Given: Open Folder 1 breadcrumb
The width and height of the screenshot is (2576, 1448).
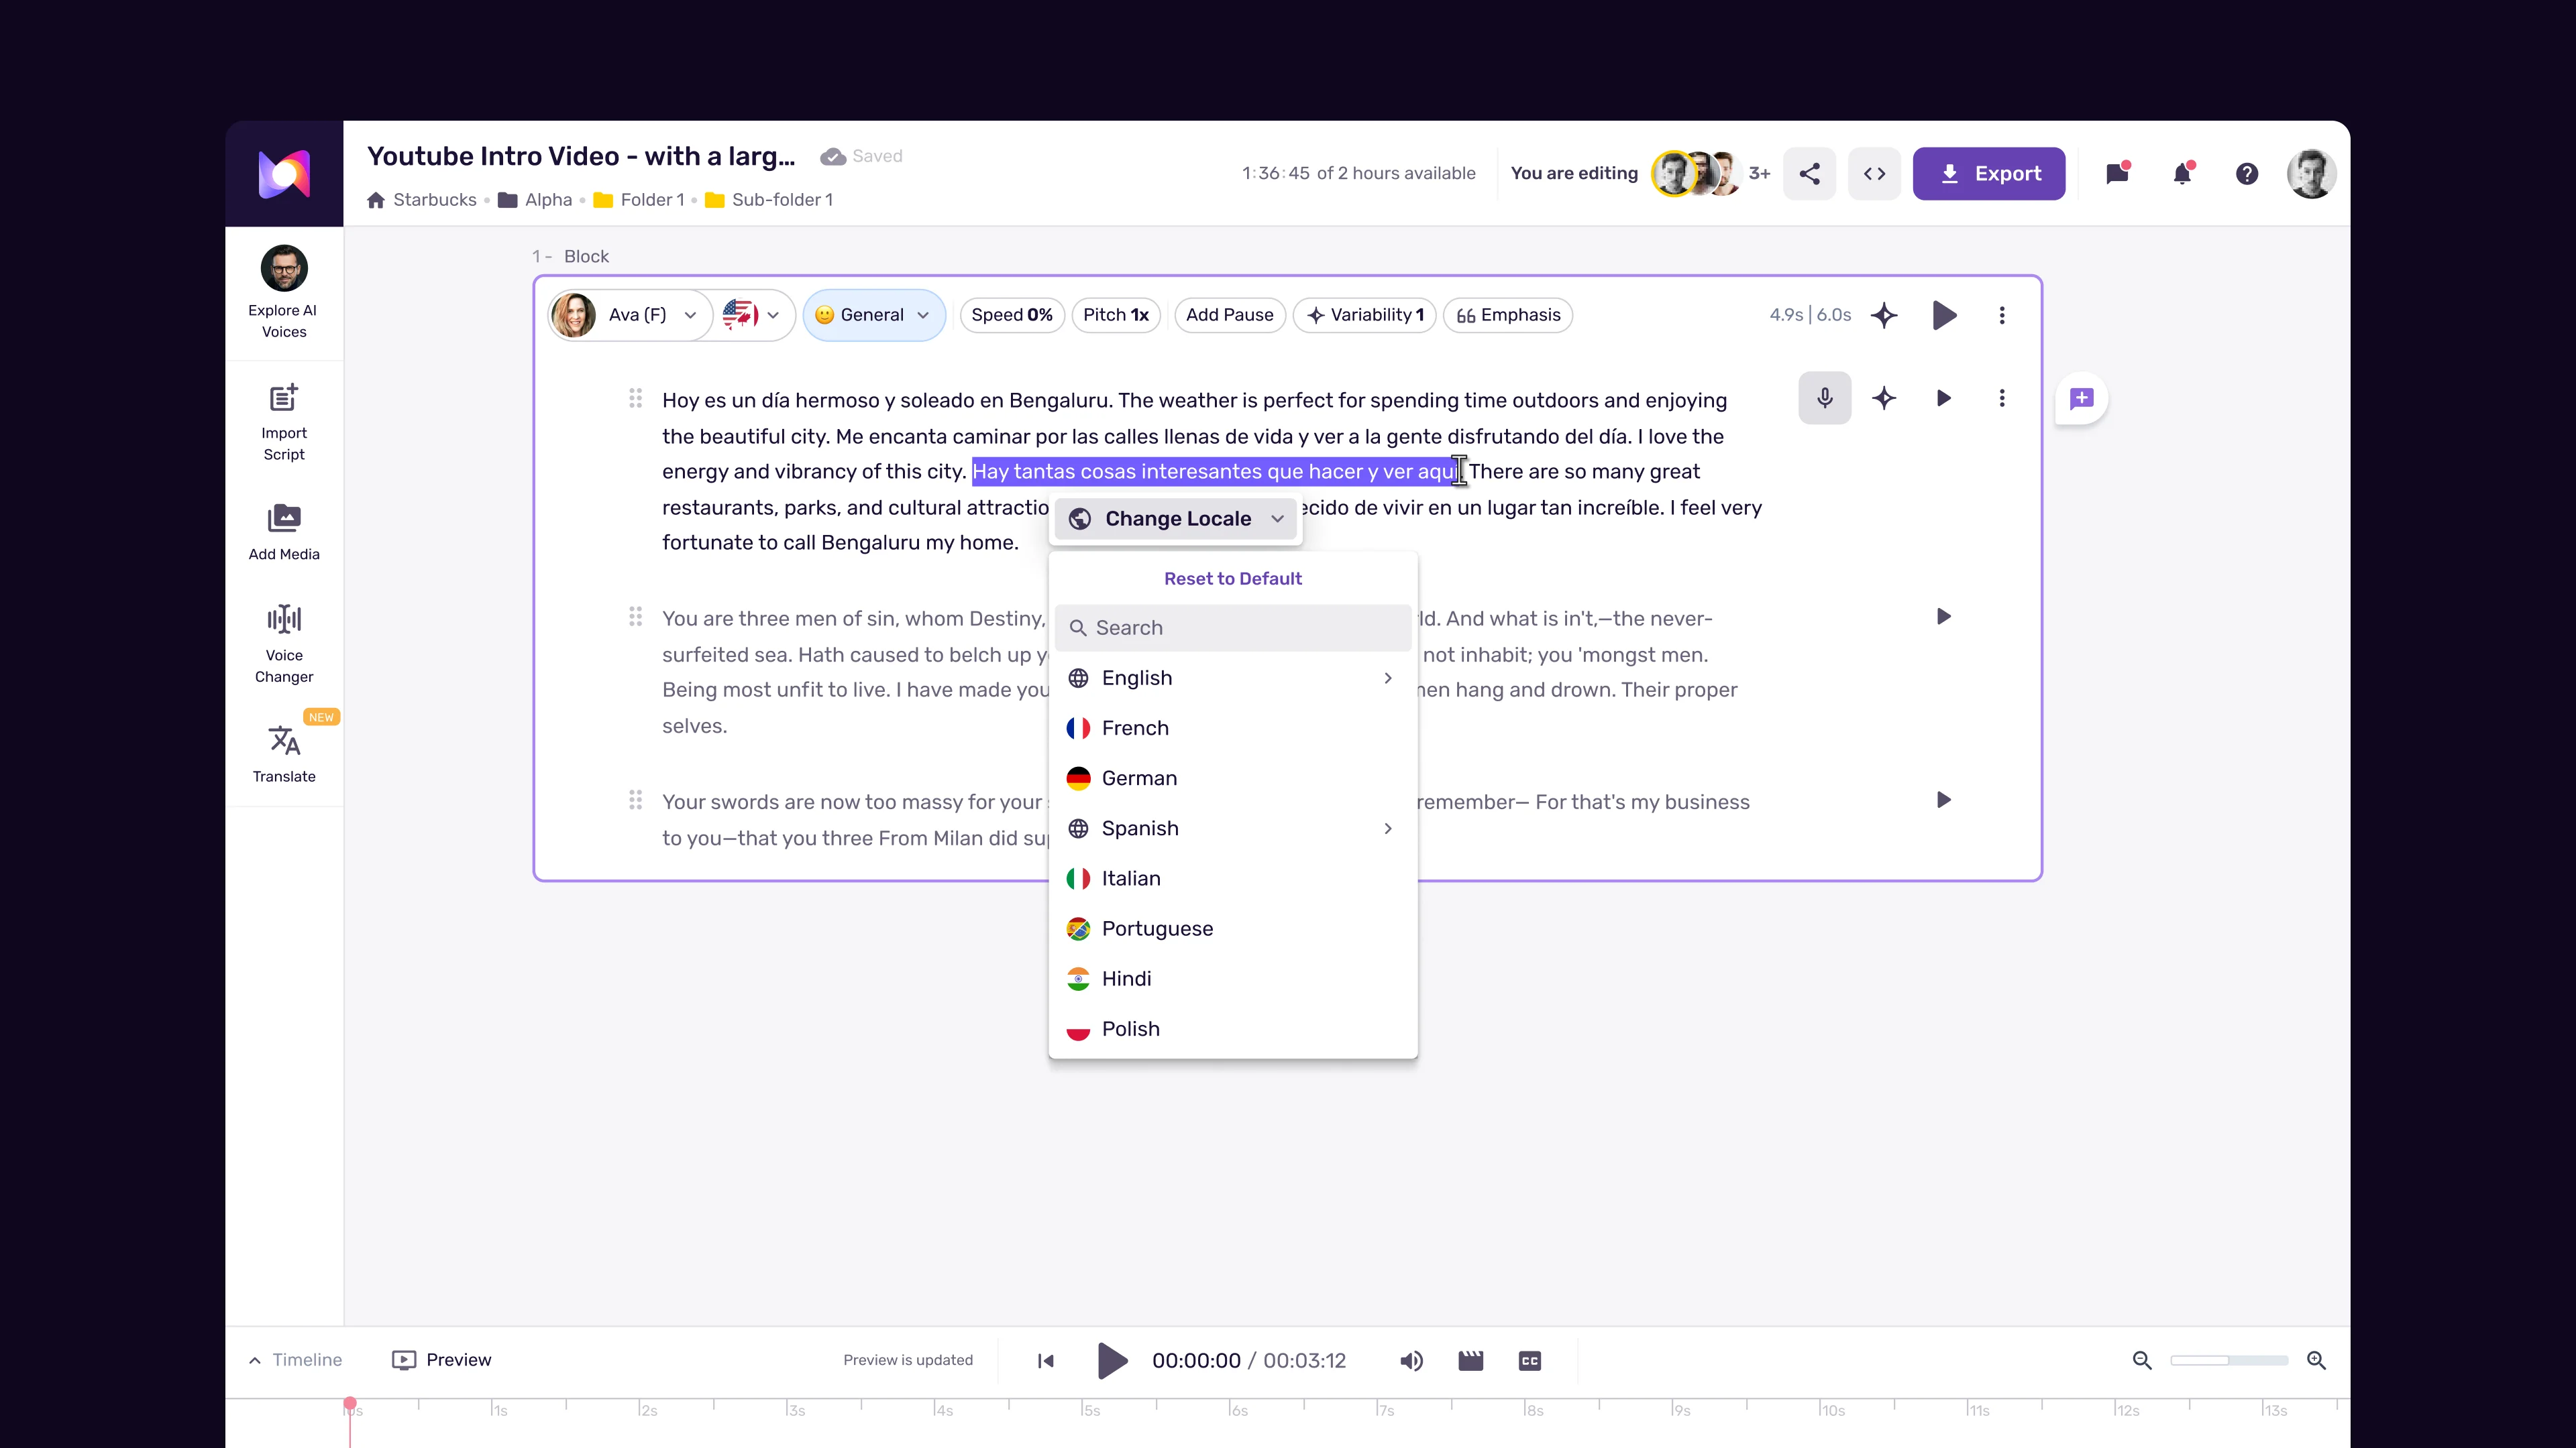Looking at the screenshot, I should click(x=639, y=200).
